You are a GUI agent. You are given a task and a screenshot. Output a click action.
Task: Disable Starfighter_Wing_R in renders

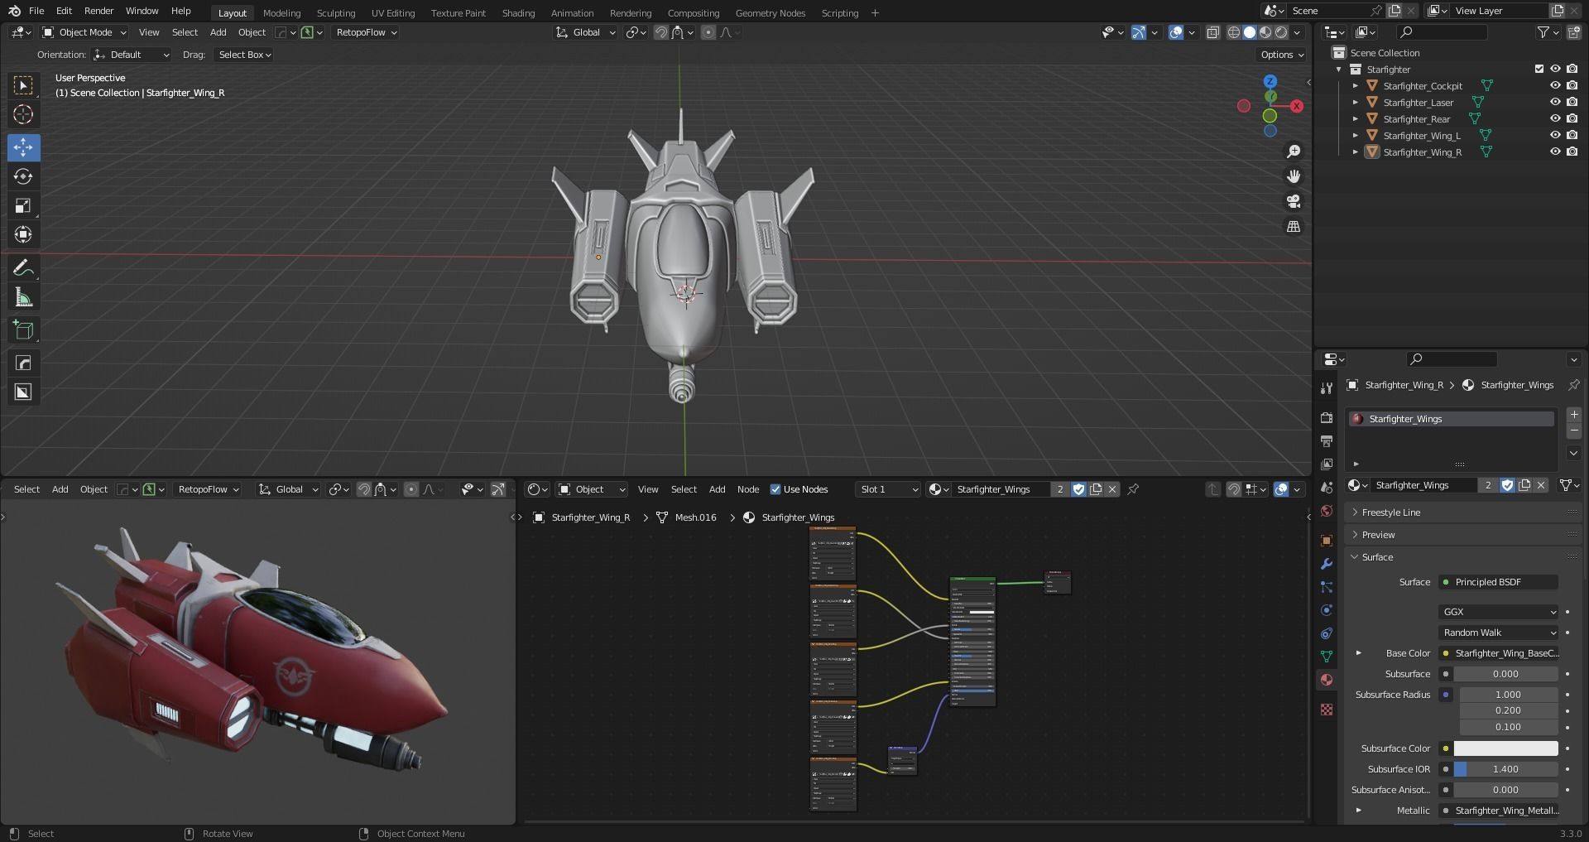[x=1572, y=152]
